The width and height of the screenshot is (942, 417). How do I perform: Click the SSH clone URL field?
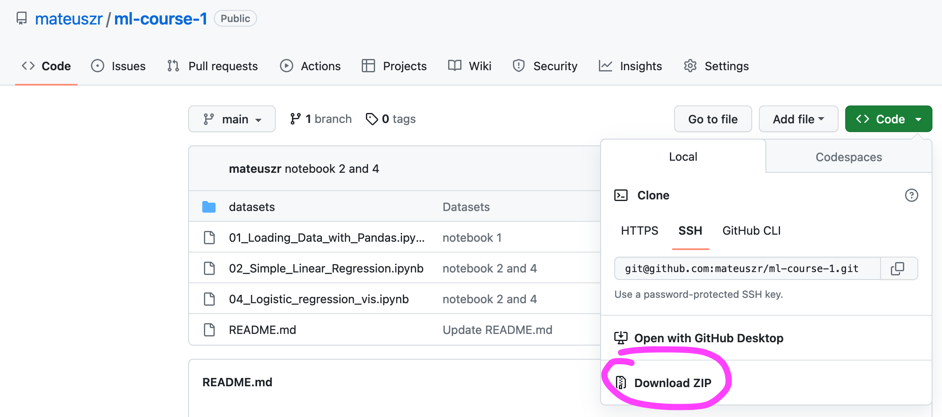(x=747, y=269)
